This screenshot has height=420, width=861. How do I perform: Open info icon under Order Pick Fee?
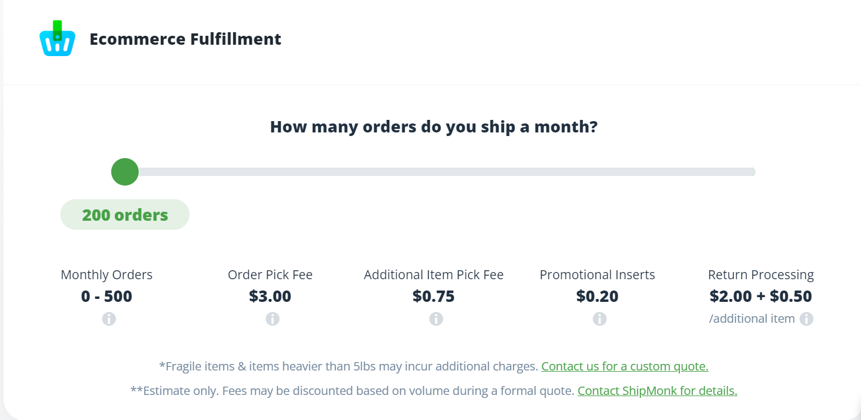273,319
